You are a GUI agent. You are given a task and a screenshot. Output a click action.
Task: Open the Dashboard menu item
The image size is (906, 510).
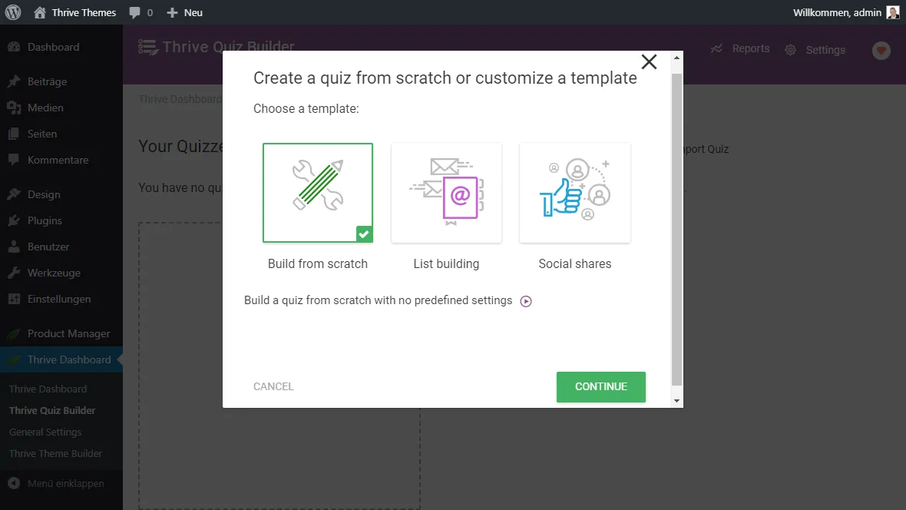tap(61, 47)
